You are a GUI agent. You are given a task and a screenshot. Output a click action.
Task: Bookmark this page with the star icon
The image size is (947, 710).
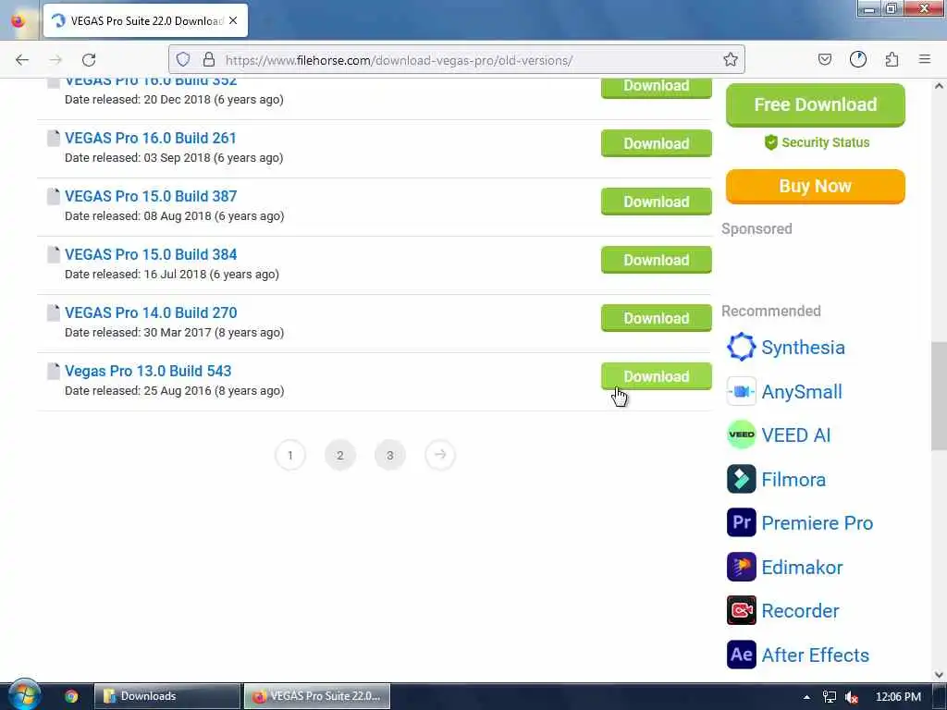[x=731, y=59]
